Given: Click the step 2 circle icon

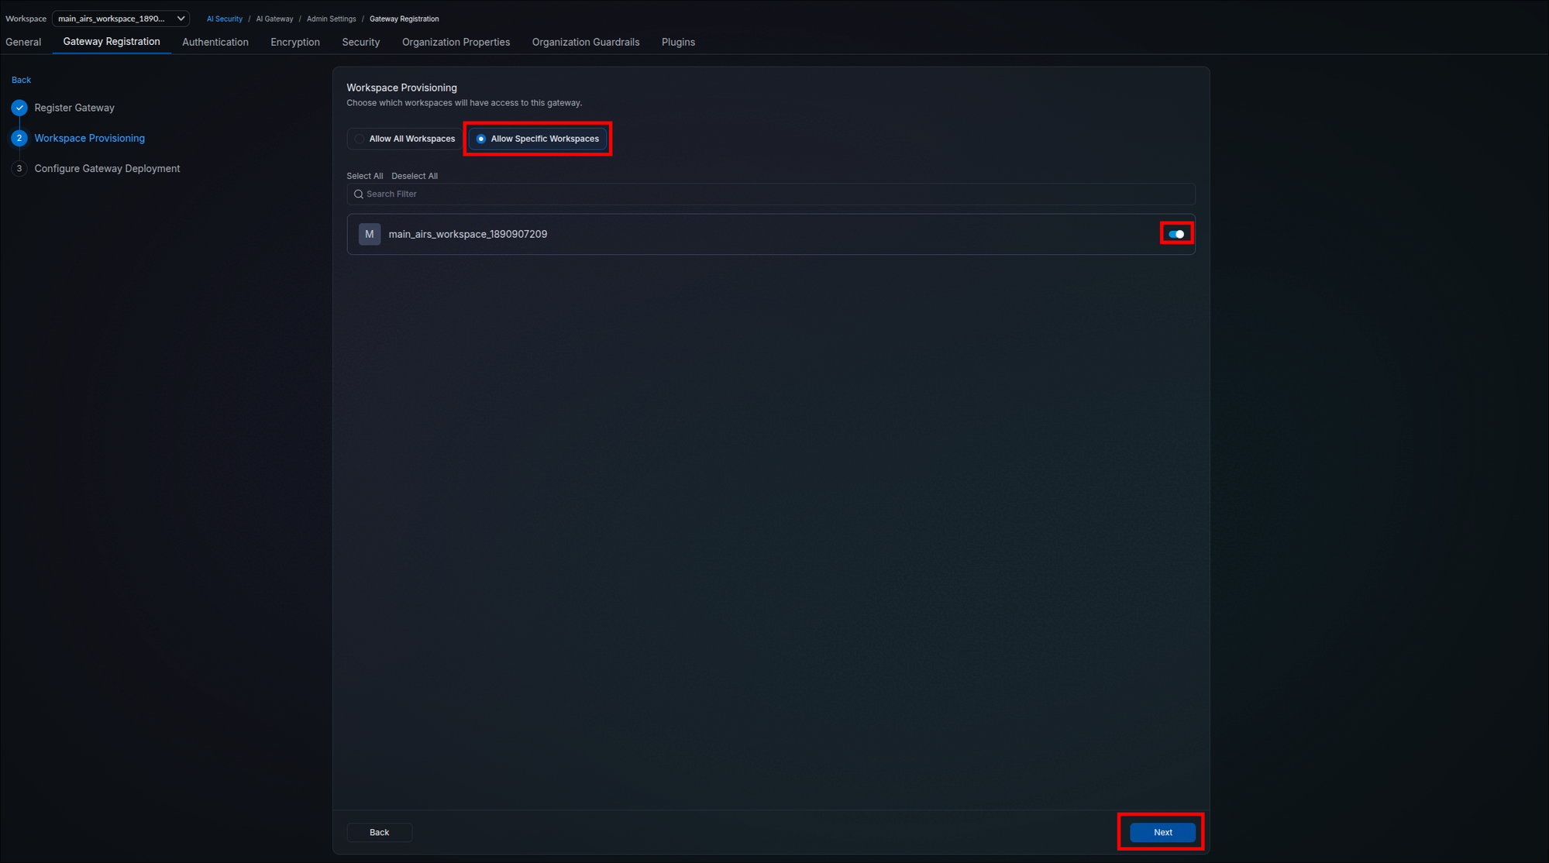Looking at the screenshot, I should point(19,138).
